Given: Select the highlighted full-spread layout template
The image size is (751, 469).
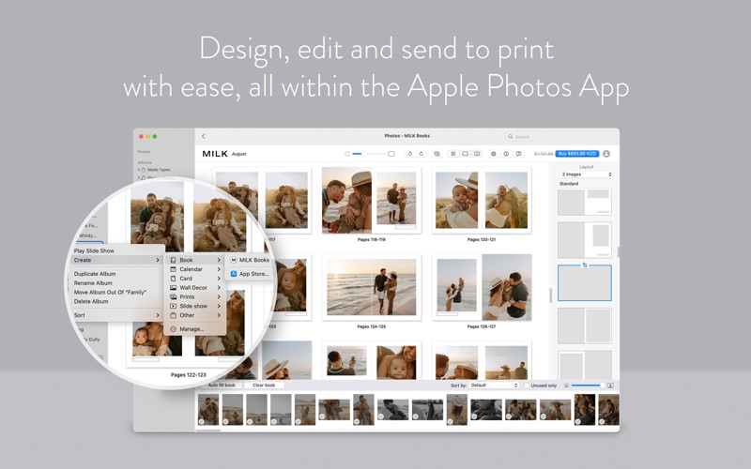Looking at the screenshot, I should click(x=584, y=283).
